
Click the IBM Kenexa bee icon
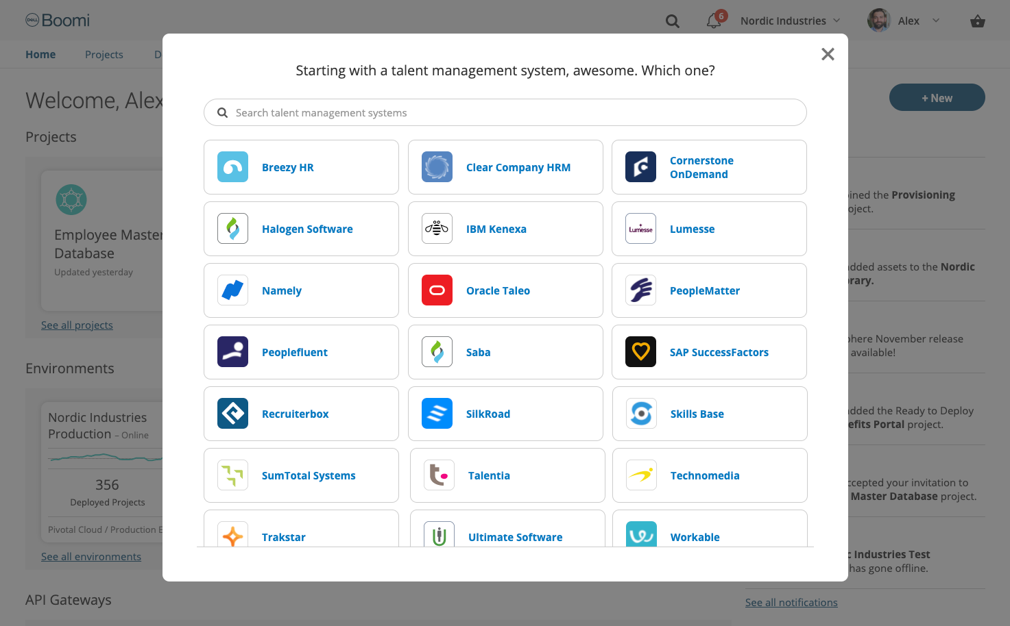coord(437,229)
